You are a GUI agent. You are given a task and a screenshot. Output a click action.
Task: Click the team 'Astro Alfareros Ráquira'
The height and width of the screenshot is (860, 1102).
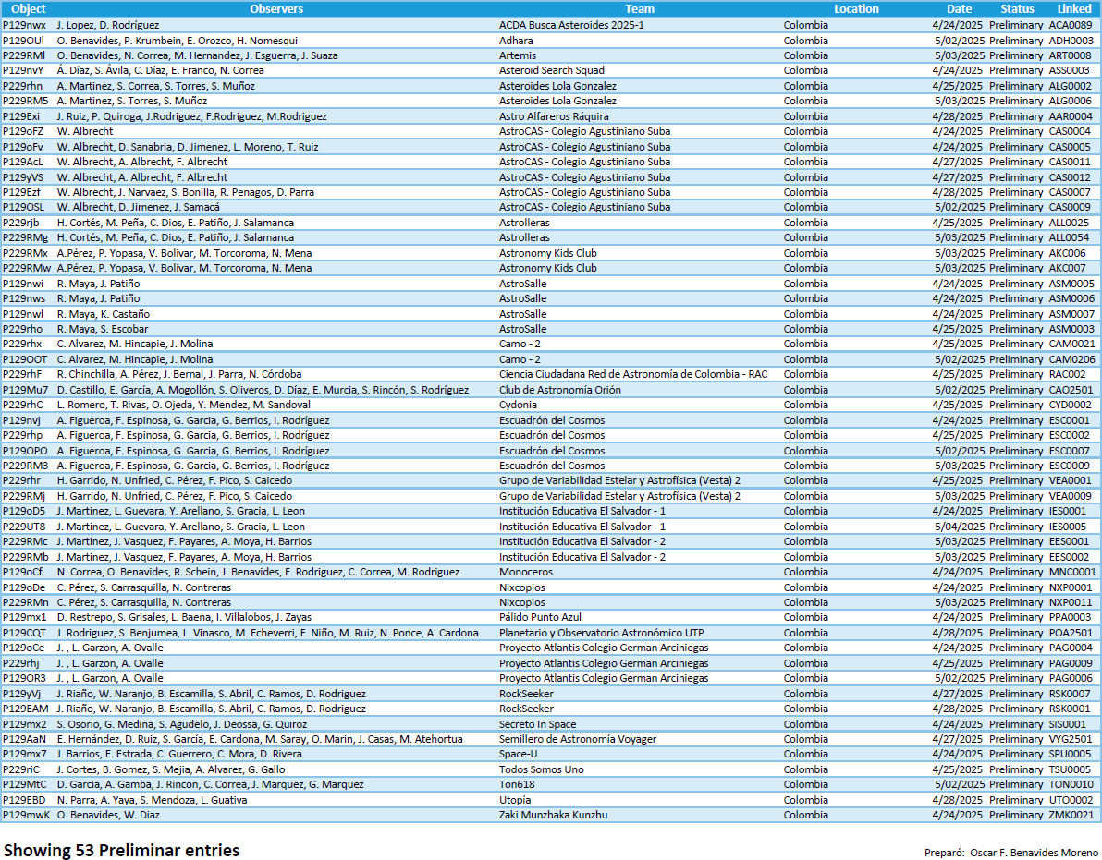coord(554,116)
